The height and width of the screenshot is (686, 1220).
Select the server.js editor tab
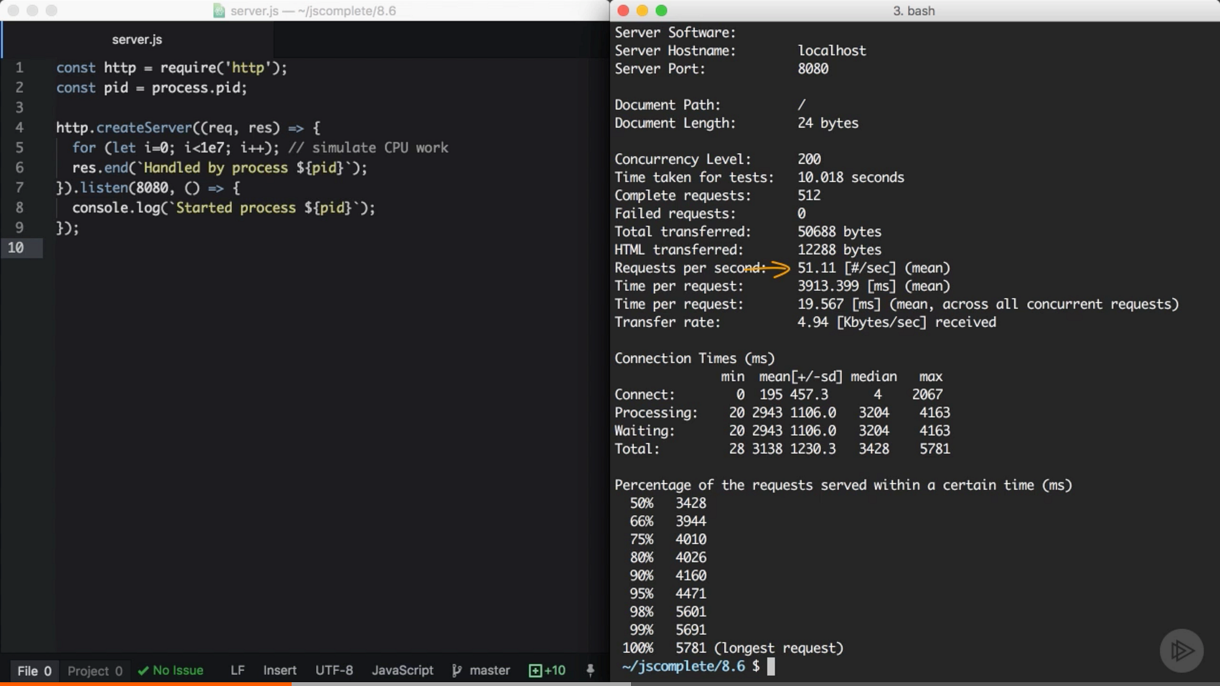point(137,40)
